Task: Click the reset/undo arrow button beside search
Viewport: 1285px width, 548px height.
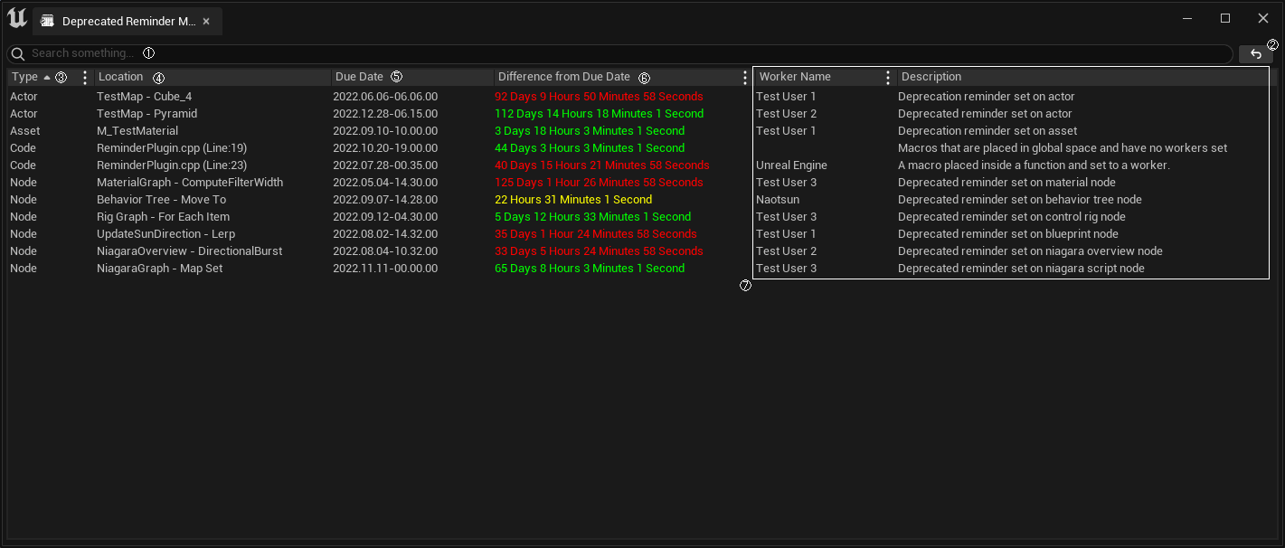Action: (1256, 54)
